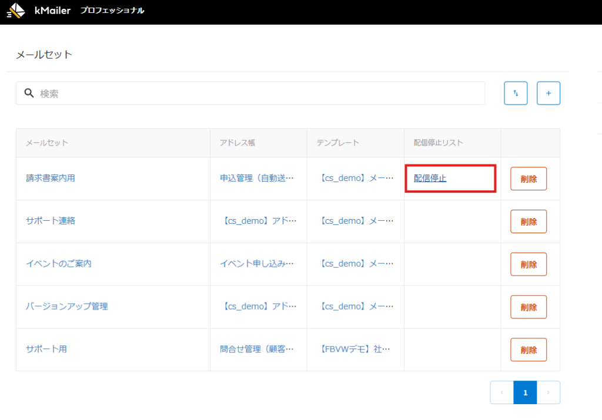Click the kMailer logo icon
The width and height of the screenshot is (602, 420).
coord(16,11)
